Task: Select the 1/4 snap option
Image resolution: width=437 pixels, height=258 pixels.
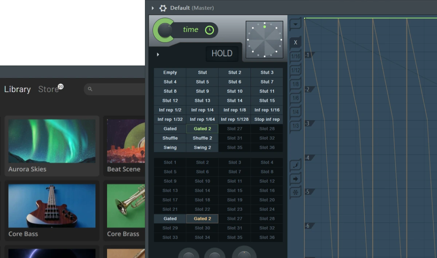Action: [295, 112]
